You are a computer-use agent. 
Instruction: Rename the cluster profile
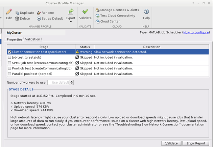pos(45,13)
